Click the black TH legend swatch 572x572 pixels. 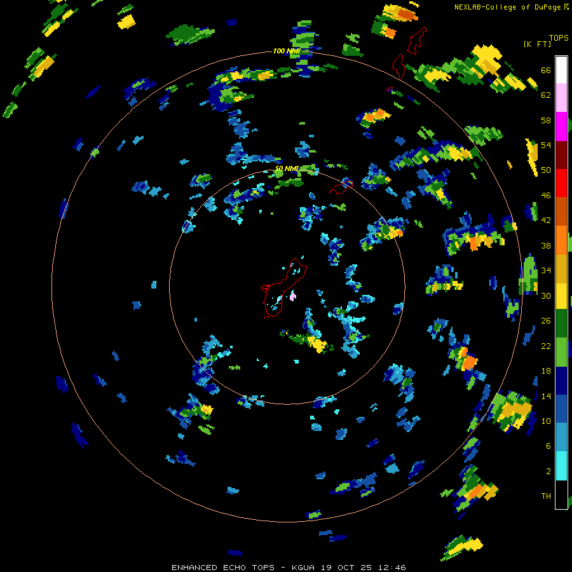pyautogui.click(x=561, y=494)
